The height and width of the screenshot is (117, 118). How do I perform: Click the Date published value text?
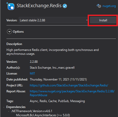point(58,79)
